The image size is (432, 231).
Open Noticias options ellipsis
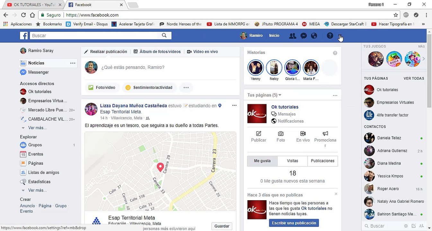tap(73, 63)
